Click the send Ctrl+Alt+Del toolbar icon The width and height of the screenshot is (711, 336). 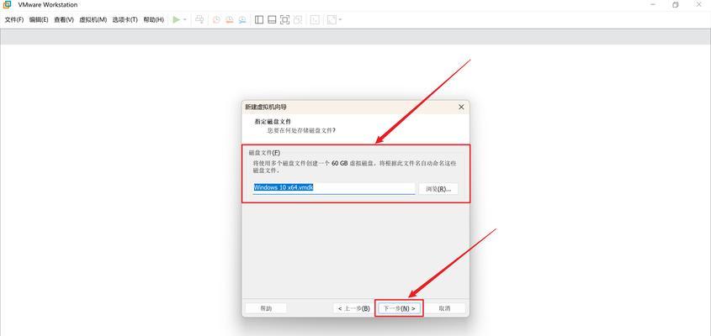point(199,19)
